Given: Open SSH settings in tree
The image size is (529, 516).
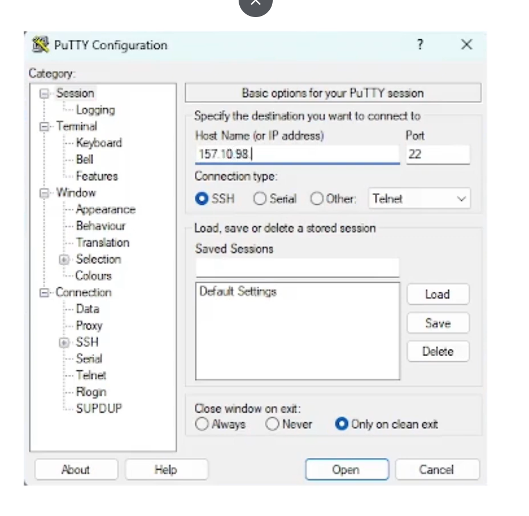Looking at the screenshot, I should 87,342.
